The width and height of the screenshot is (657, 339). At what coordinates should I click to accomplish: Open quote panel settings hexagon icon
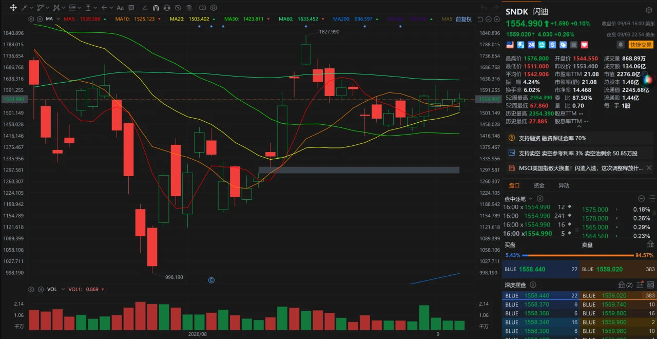coord(649,11)
